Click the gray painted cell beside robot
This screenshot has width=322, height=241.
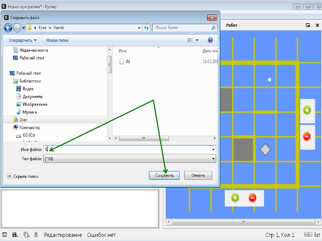coord(243,150)
